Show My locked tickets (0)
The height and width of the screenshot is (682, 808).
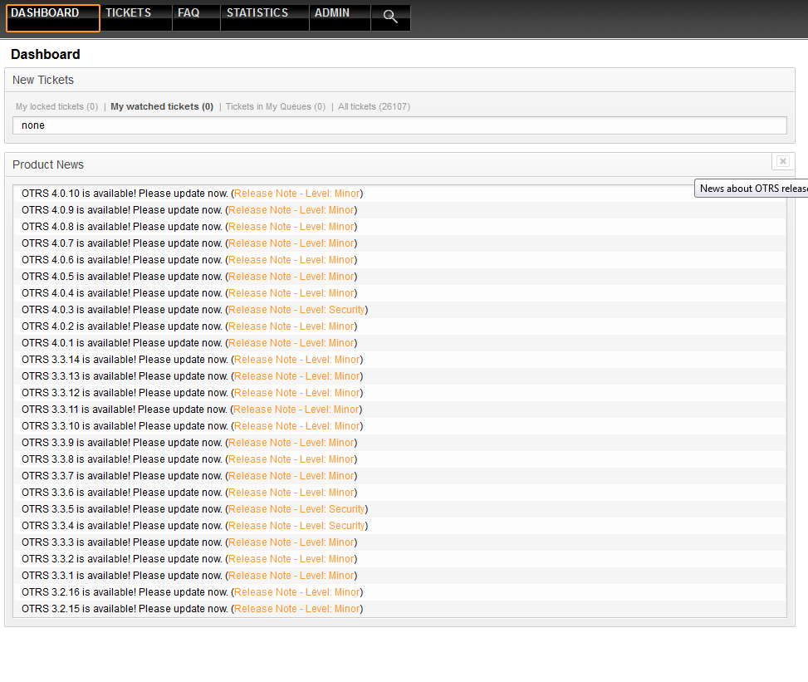[56, 106]
